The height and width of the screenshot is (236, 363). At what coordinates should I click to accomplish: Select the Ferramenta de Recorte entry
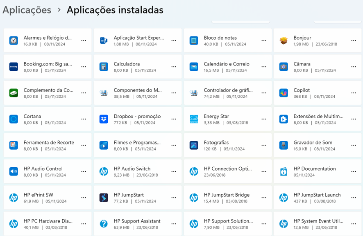48,145
